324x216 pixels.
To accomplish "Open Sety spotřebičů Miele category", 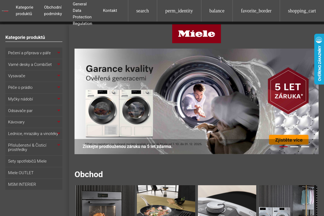I will click(x=34, y=161).
